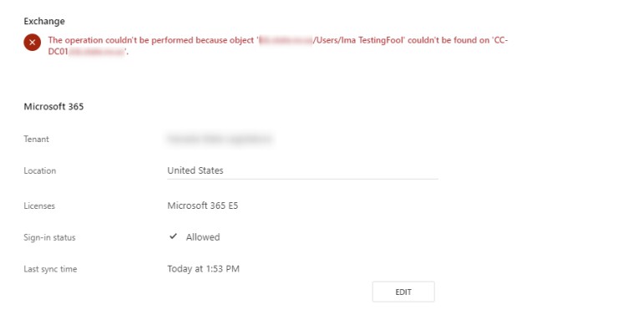Click the Allowed checkmark icon
This screenshot has height=320, width=618.
coord(173,236)
